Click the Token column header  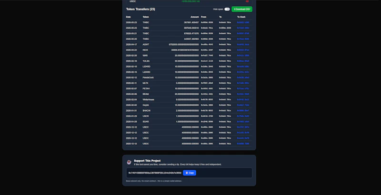[x=146, y=17]
